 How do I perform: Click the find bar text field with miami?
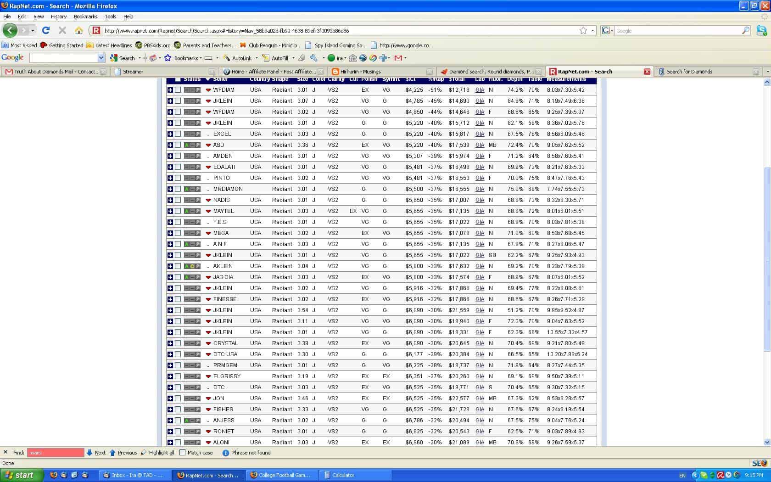[56, 453]
